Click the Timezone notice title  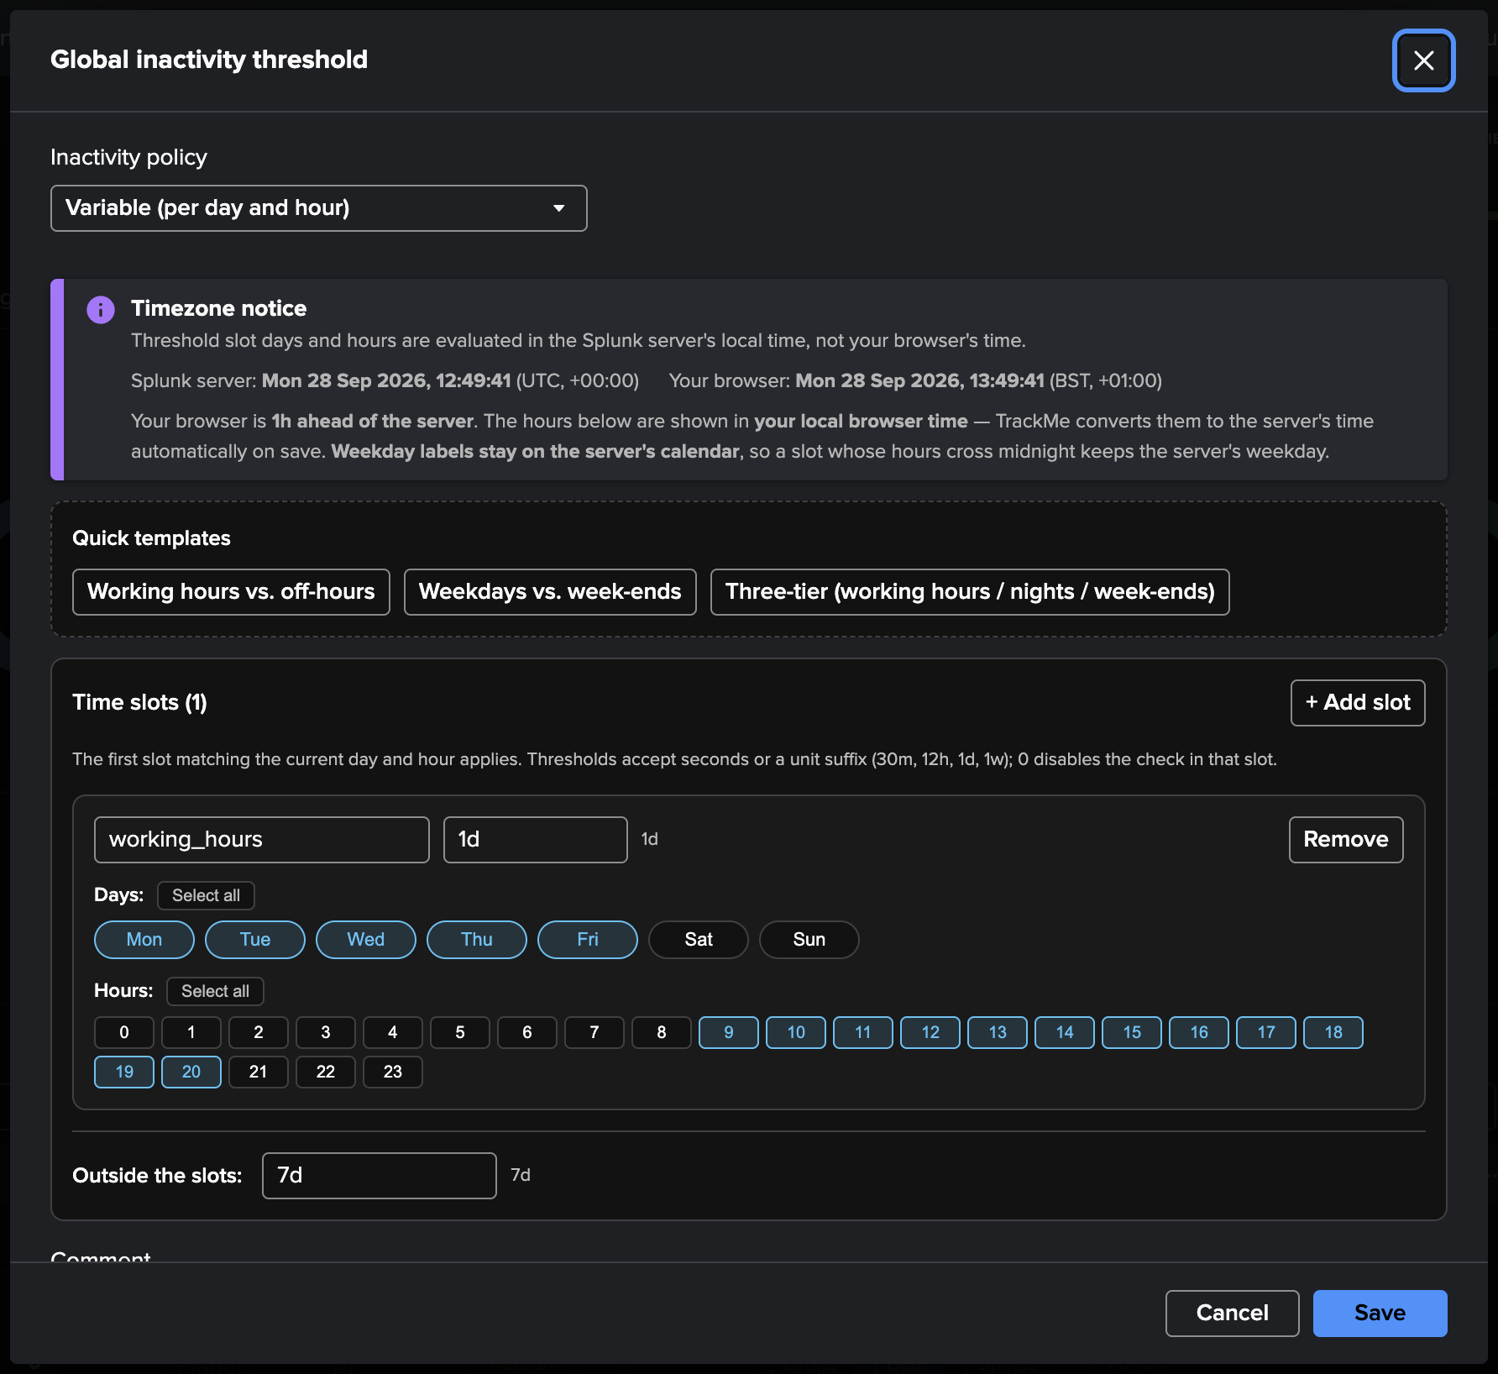(x=218, y=308)
